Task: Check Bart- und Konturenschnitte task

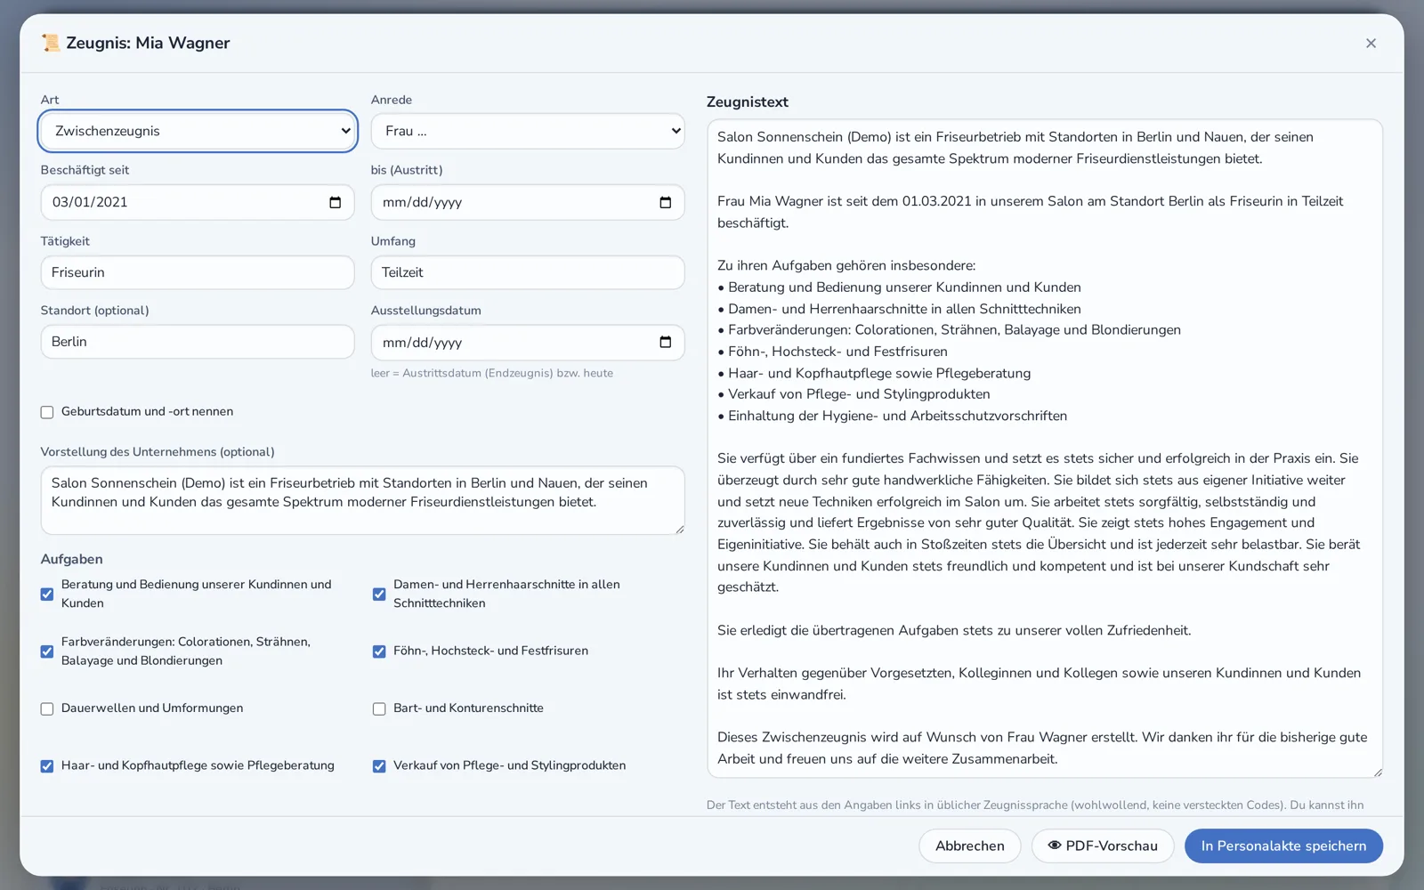Action: (379, 708)
